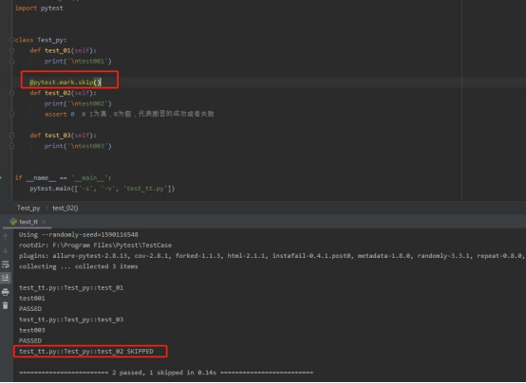Click the Test_py breadcrumb
This screenshot has width=526, height=383.
(28, 208)
